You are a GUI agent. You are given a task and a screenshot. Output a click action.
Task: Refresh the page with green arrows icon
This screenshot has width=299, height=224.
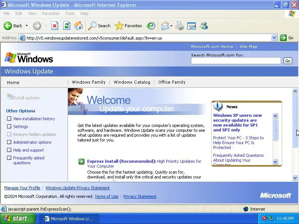[67, 26]
